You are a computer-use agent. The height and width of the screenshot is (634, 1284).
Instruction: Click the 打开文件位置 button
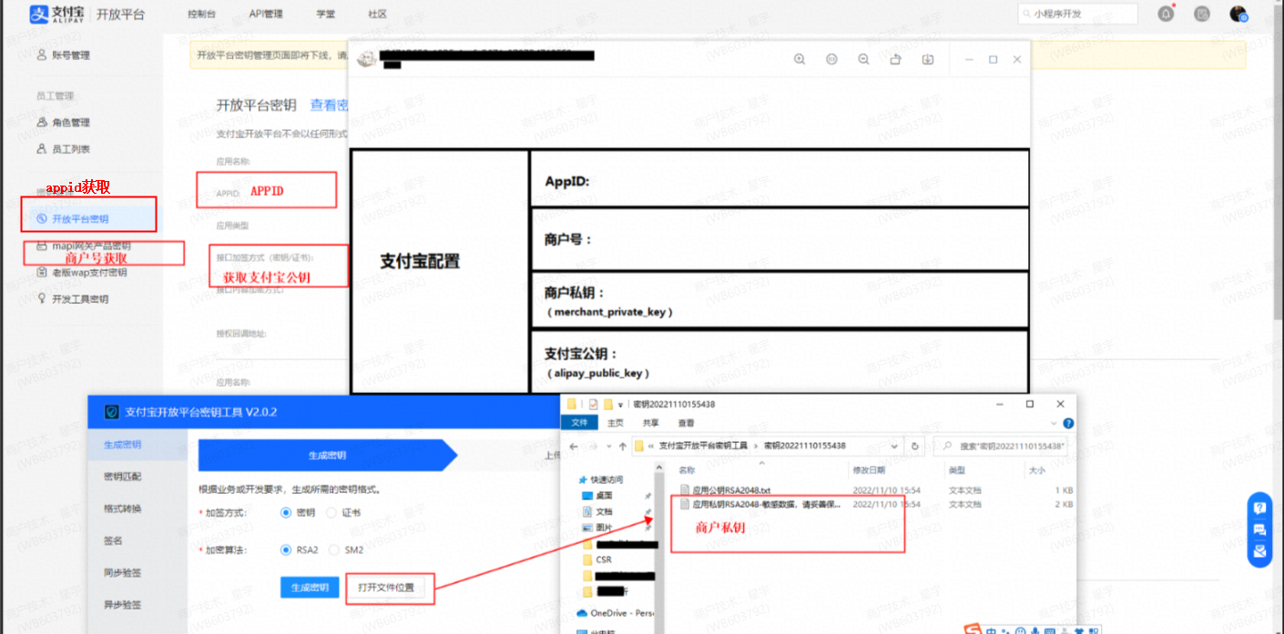pyautogui.click(x=386, y=588)
